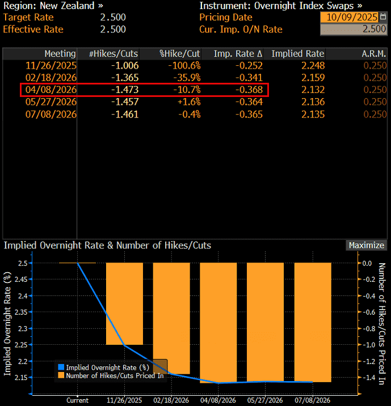391x406 pixels.
Task: Select the 07/08/2026 meeting in the table
Action: (51, 115)
